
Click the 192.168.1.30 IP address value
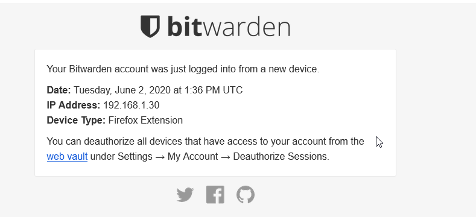131,105
